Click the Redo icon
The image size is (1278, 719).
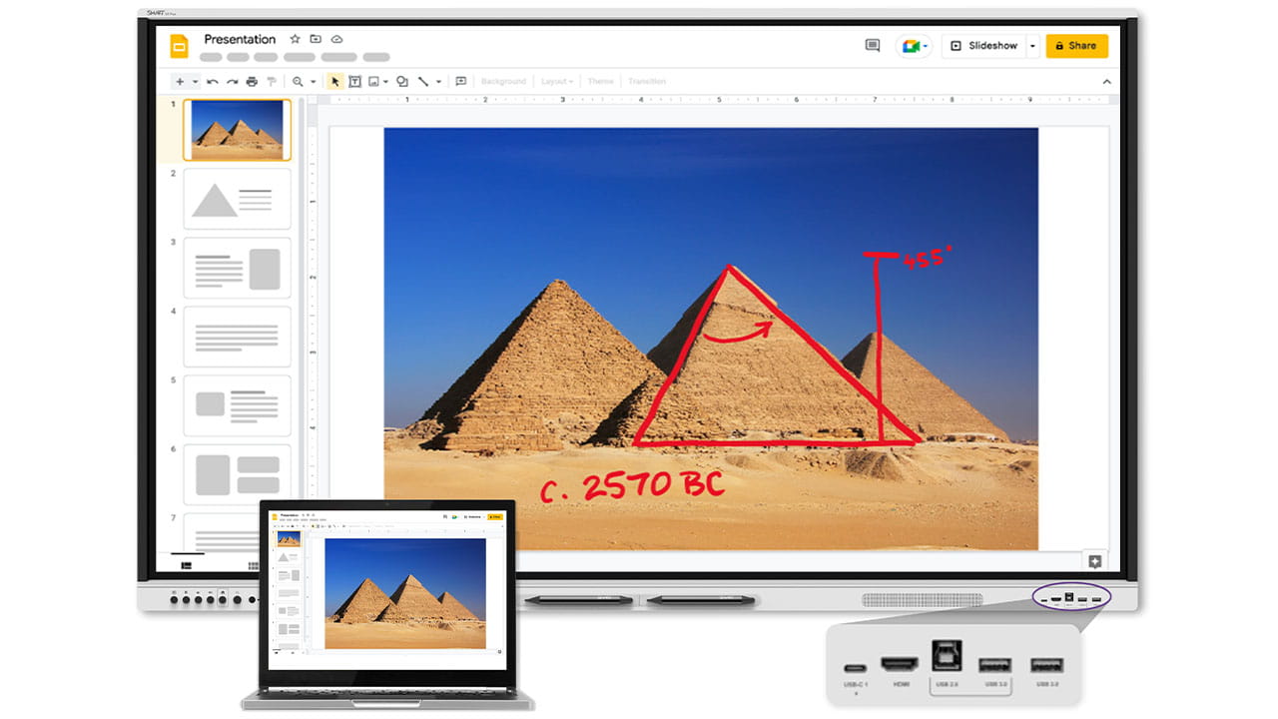tap(234, 81)
